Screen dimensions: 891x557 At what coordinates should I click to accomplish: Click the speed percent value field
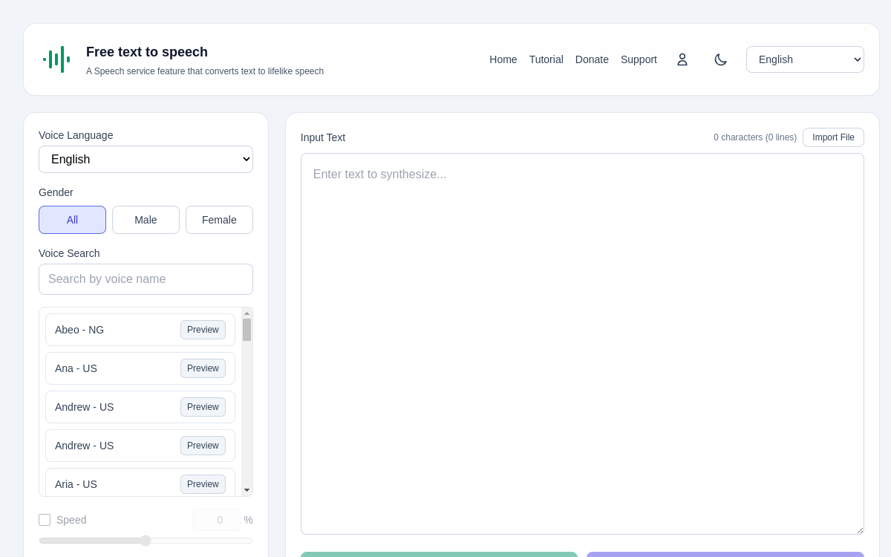[217, 520]
